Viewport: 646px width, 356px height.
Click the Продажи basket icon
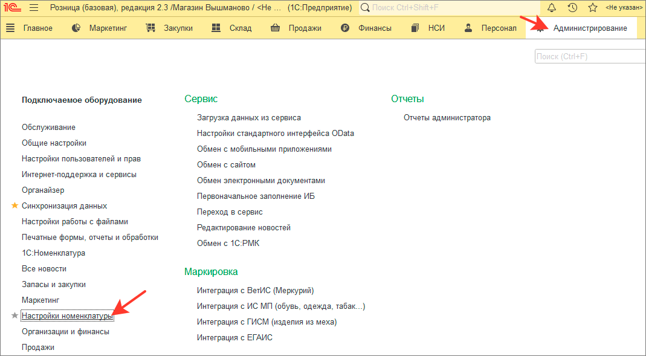point(275,28)
